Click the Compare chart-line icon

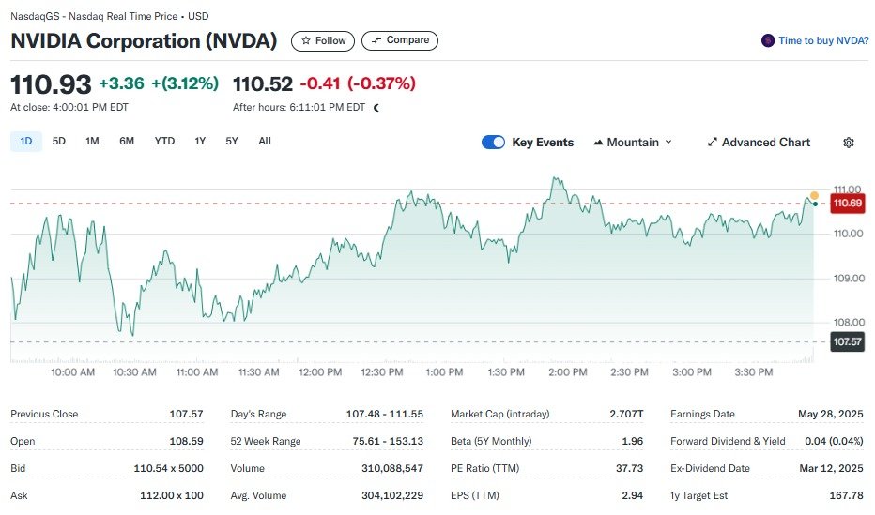[x=376, y=40]
